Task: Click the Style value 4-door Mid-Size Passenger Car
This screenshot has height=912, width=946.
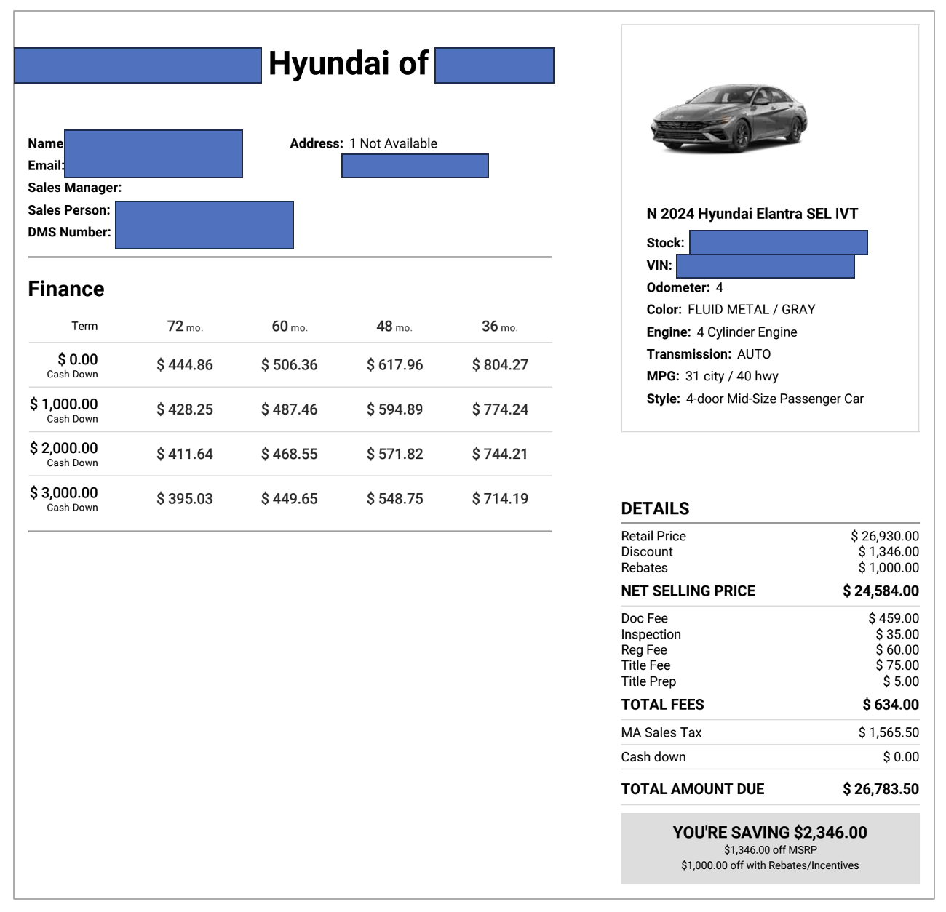Action: [775, 399]
